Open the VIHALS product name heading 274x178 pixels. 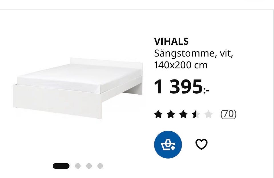click(171, 41)
